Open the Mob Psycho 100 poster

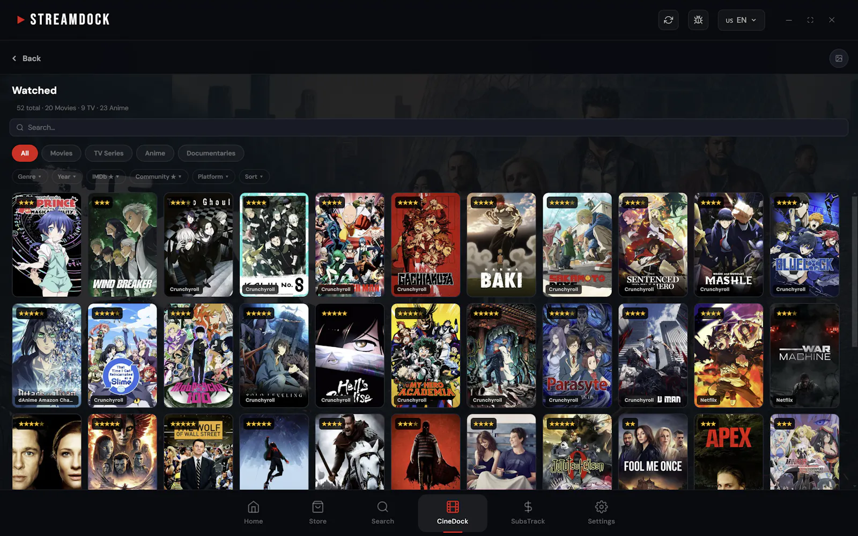[198, 355]
